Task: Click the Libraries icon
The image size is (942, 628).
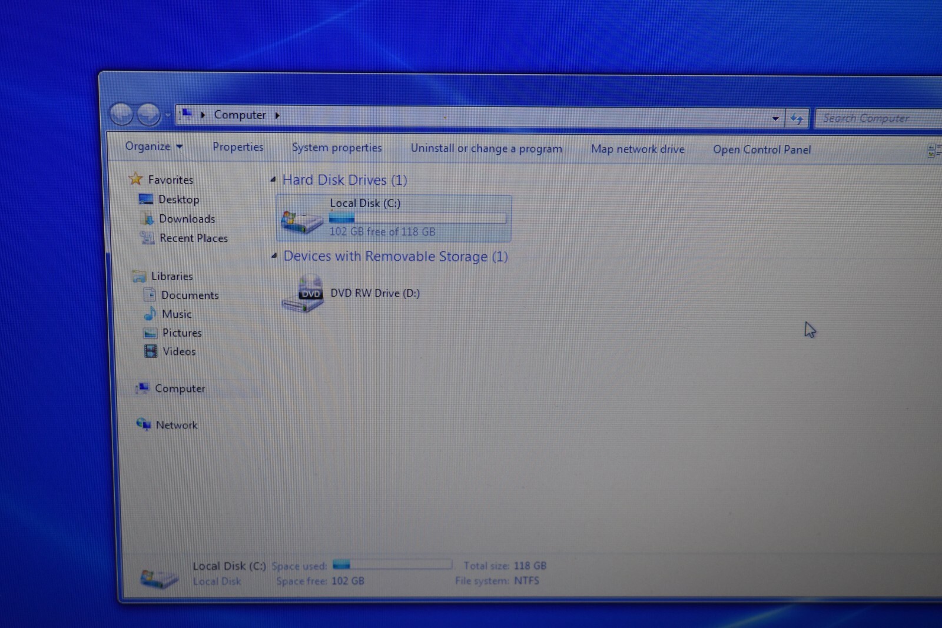Action: (140, 275)
